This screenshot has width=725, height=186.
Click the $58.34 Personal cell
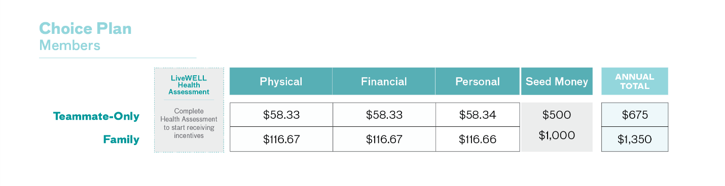point(478,115)
